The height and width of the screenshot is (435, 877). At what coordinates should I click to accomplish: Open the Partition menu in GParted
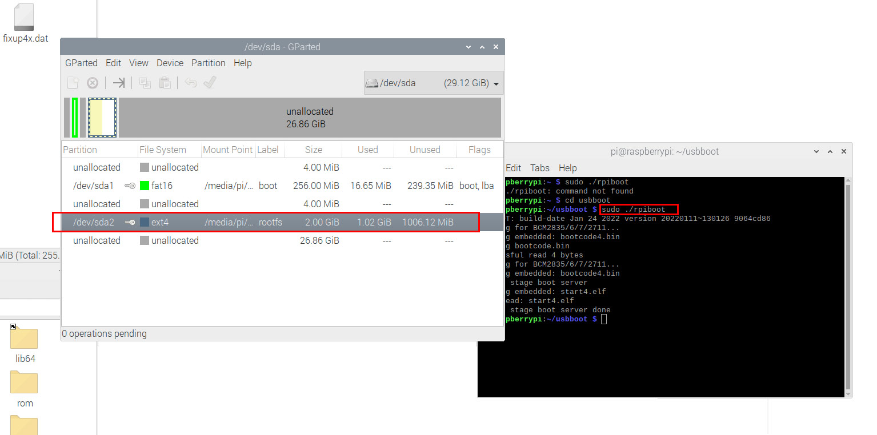point(208,63)
